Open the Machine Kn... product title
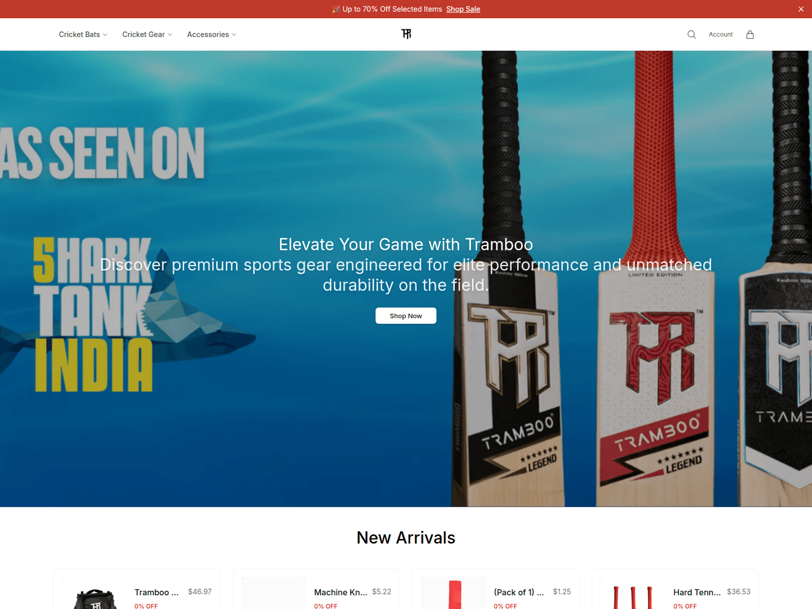Viewport: 812px width, 609px height. pos(341,592)
